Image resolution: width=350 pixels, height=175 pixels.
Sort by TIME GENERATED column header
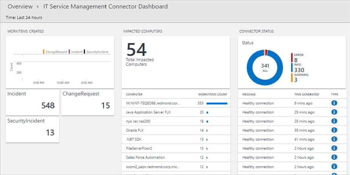coord(306,94)
